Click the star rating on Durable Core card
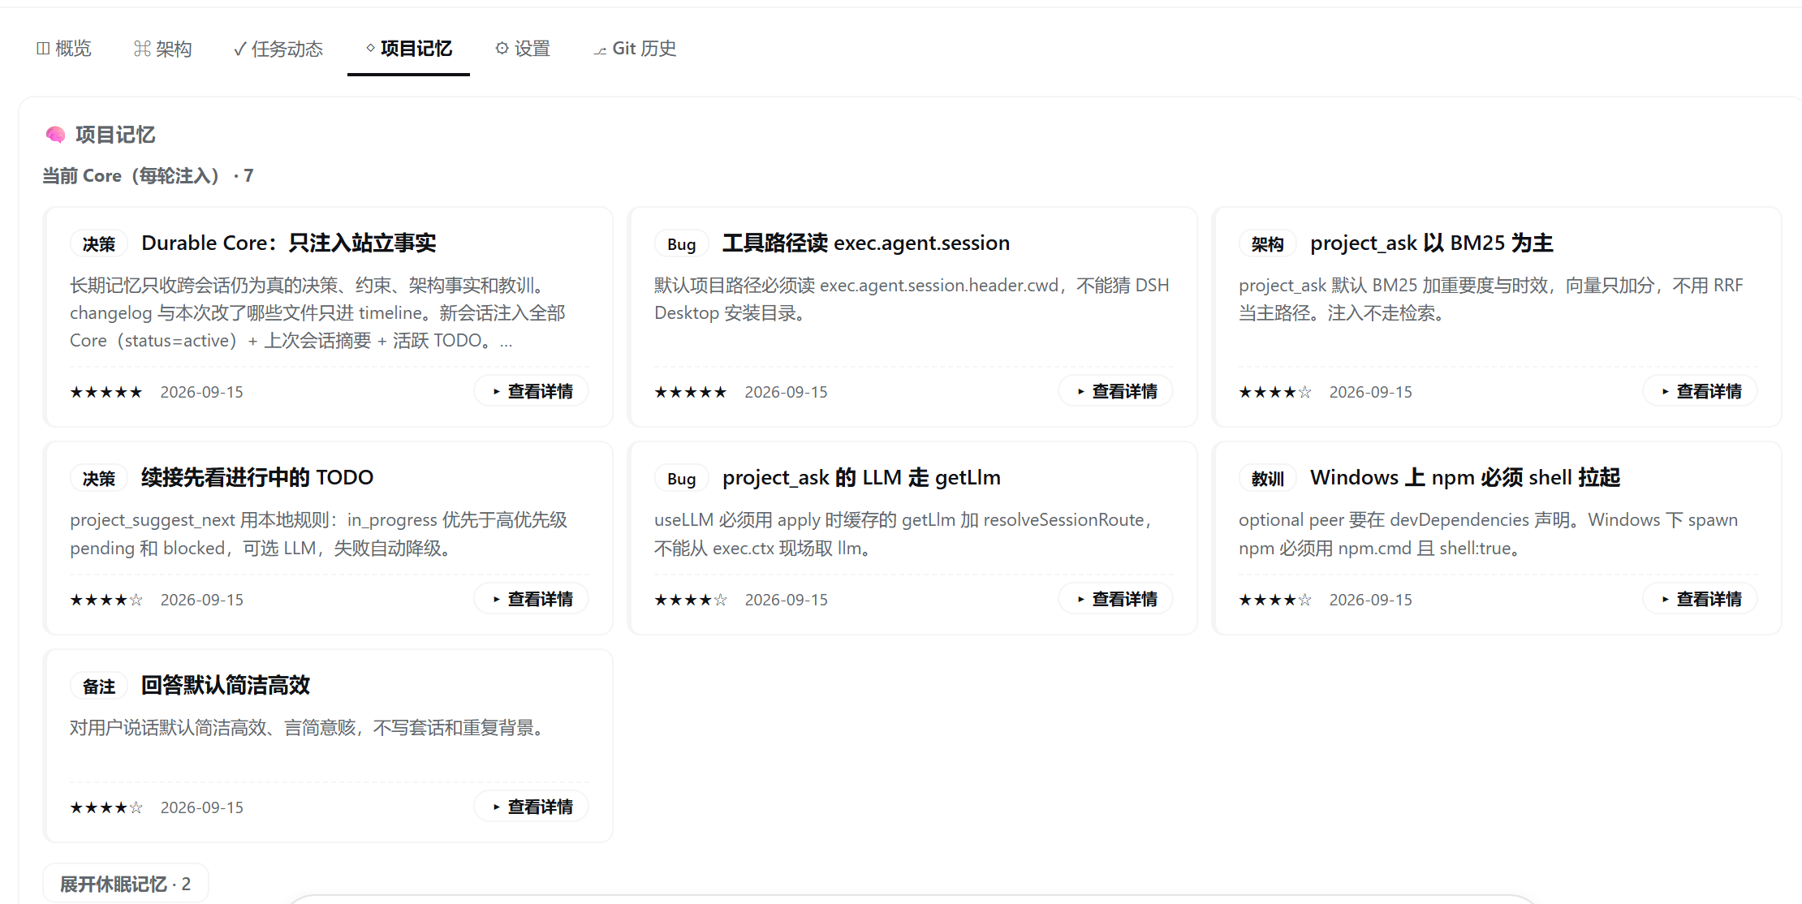 106,392
